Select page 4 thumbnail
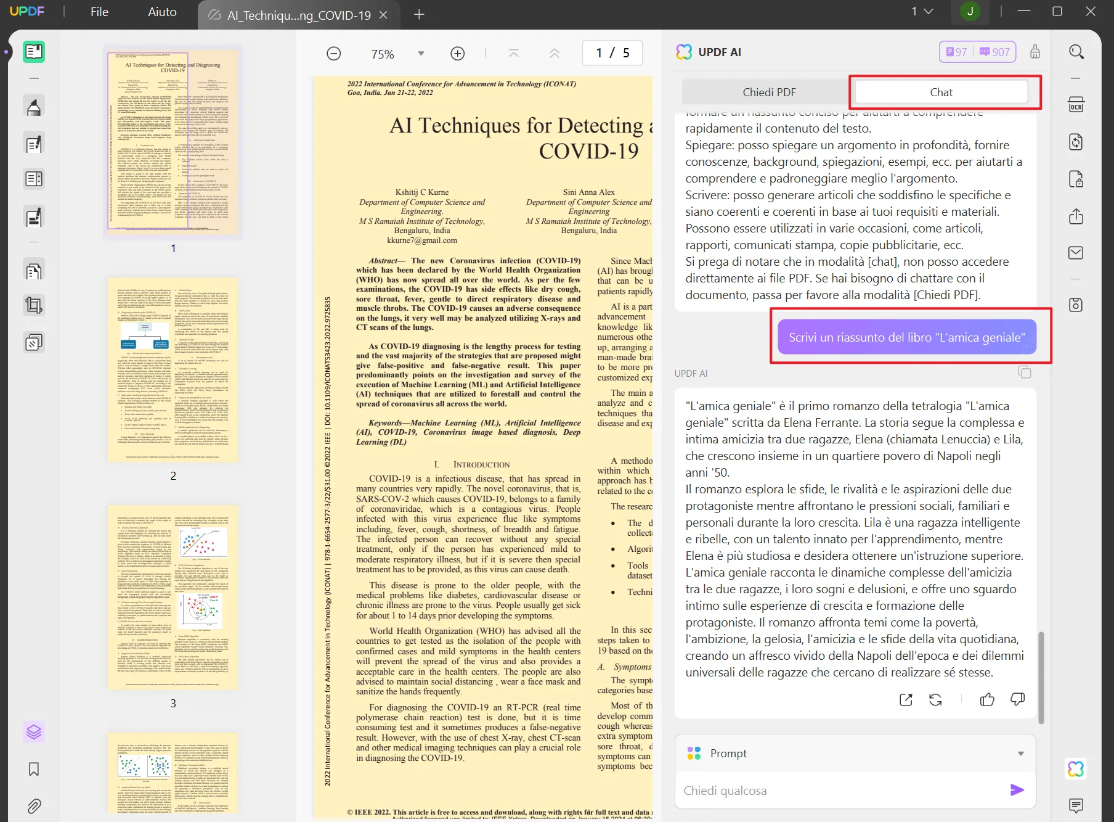1114x822 pixels. 173,774
